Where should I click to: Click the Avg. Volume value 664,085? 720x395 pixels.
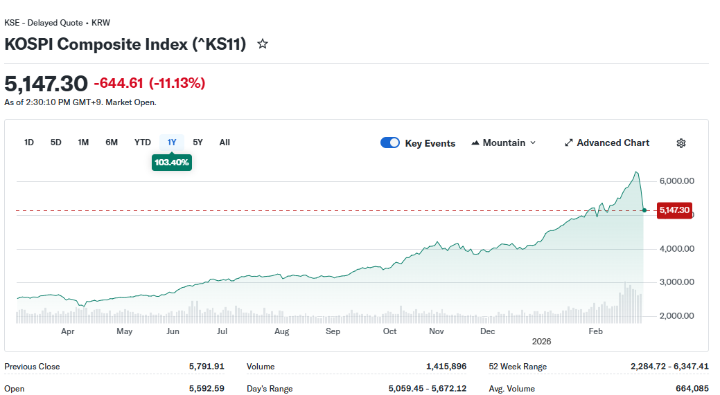692,389
